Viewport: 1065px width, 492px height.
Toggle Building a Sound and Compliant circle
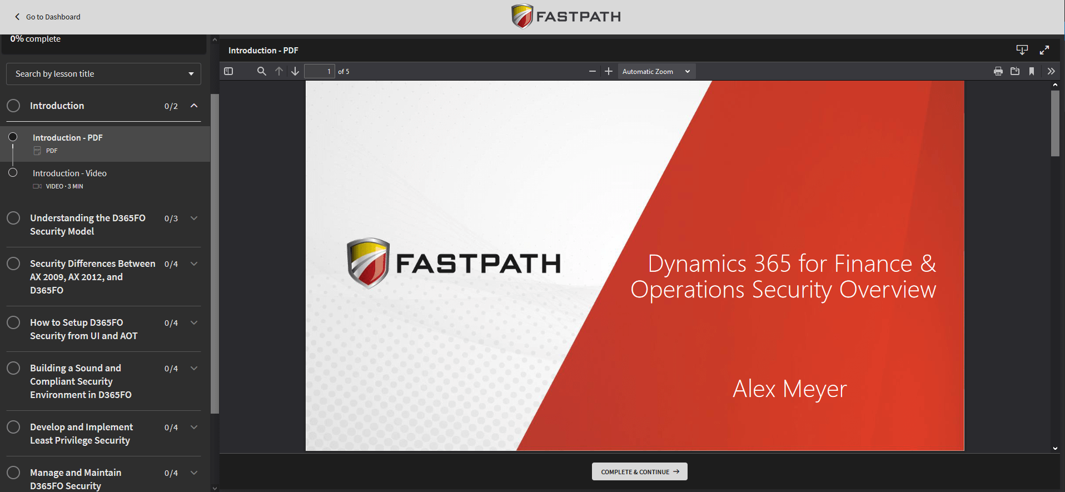tap(13, 368)
